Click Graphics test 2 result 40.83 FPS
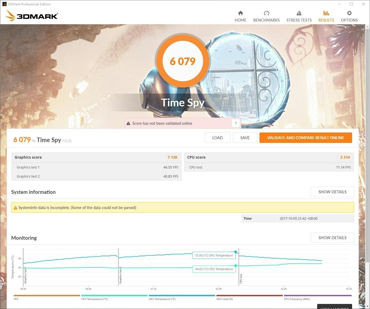The width and height of the screenshot is (370, 309). (171, 176)
